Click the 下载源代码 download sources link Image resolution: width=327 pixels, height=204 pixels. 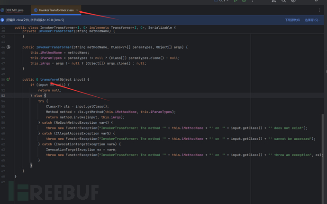pyautogui.click(x=292, y=20)
